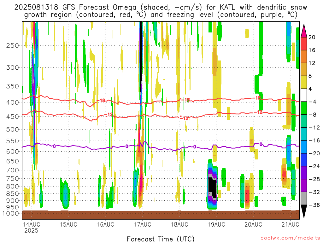Click the chart title starting 2025081318 GFS Forecast

pyautogui.click(x=161, y=11)
